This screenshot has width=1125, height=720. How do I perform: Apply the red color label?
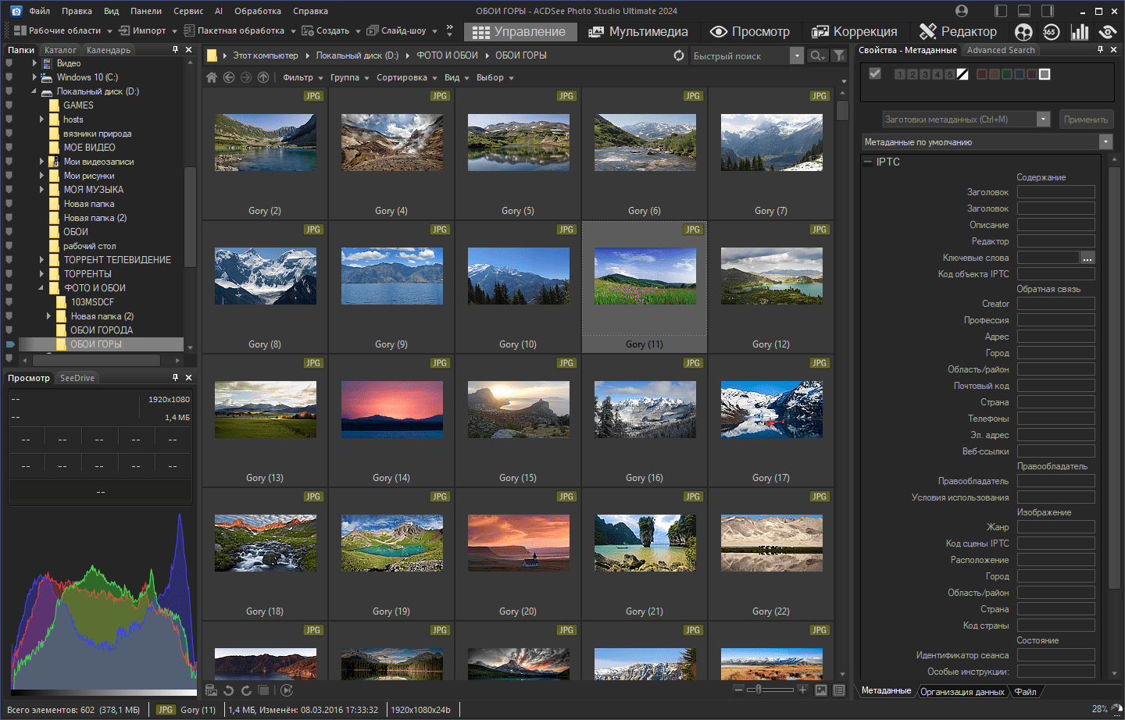[x=982, y=74]
